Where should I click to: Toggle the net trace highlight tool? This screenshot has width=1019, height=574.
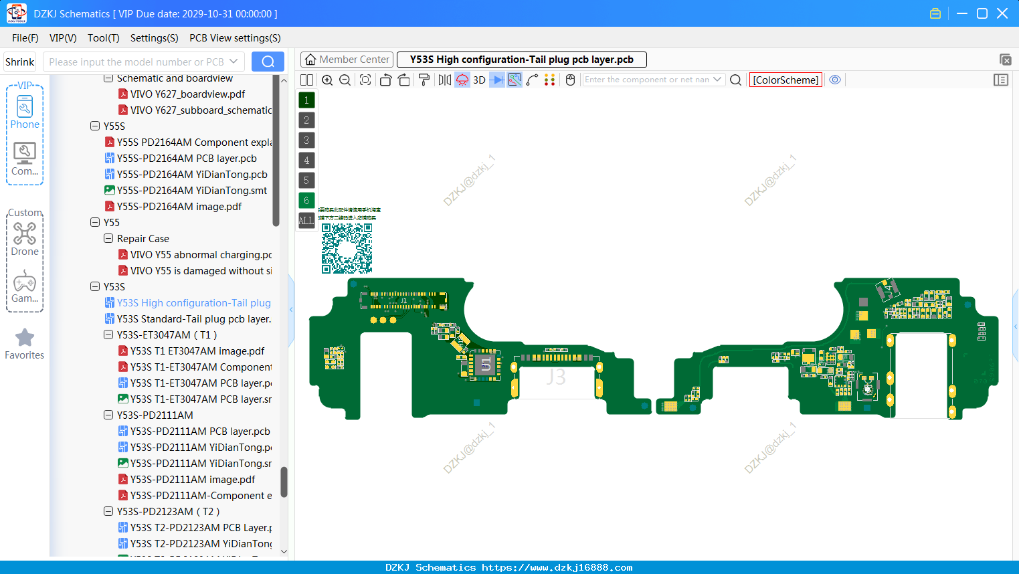coord(515,80)
